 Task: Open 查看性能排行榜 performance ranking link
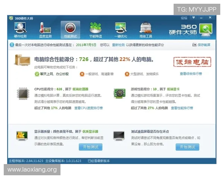[x=182, y=108]
